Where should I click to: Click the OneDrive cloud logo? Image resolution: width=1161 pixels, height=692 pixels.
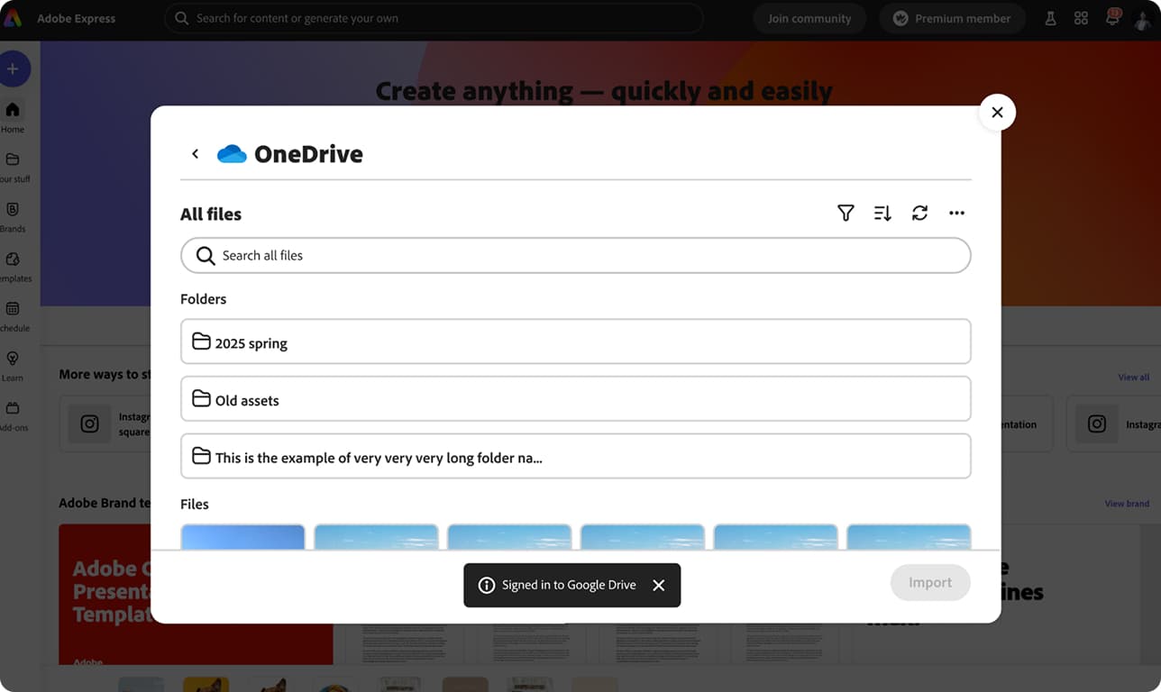pos(232,154)
